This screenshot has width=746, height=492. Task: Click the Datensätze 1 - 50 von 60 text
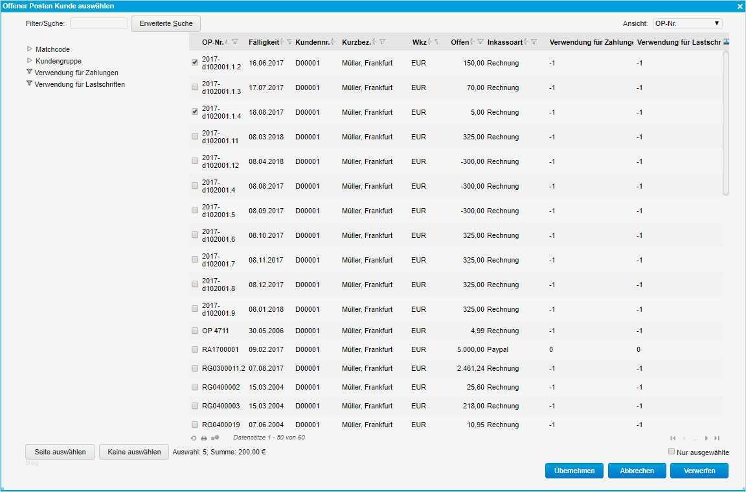(x=269, y=438)
